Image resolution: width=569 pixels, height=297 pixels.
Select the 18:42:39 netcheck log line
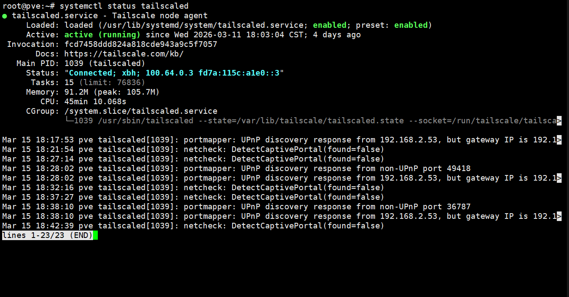coord(193,226)
